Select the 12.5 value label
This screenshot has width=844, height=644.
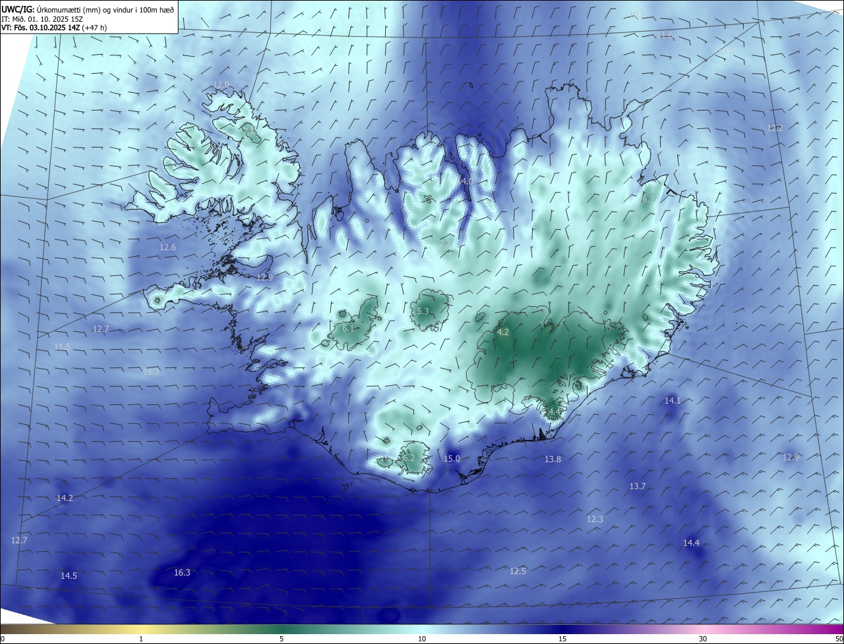518,572
